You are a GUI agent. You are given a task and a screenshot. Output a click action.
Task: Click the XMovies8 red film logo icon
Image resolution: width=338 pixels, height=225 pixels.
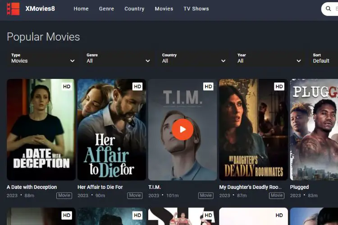[13, 9]
